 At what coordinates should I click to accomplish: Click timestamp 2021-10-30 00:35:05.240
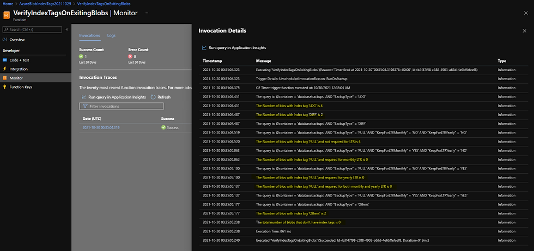point(222,240)
